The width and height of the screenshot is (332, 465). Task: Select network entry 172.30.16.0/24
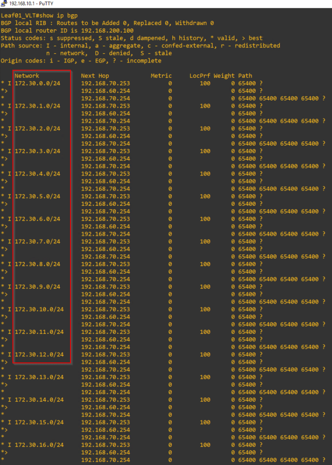tap(39, 445)
